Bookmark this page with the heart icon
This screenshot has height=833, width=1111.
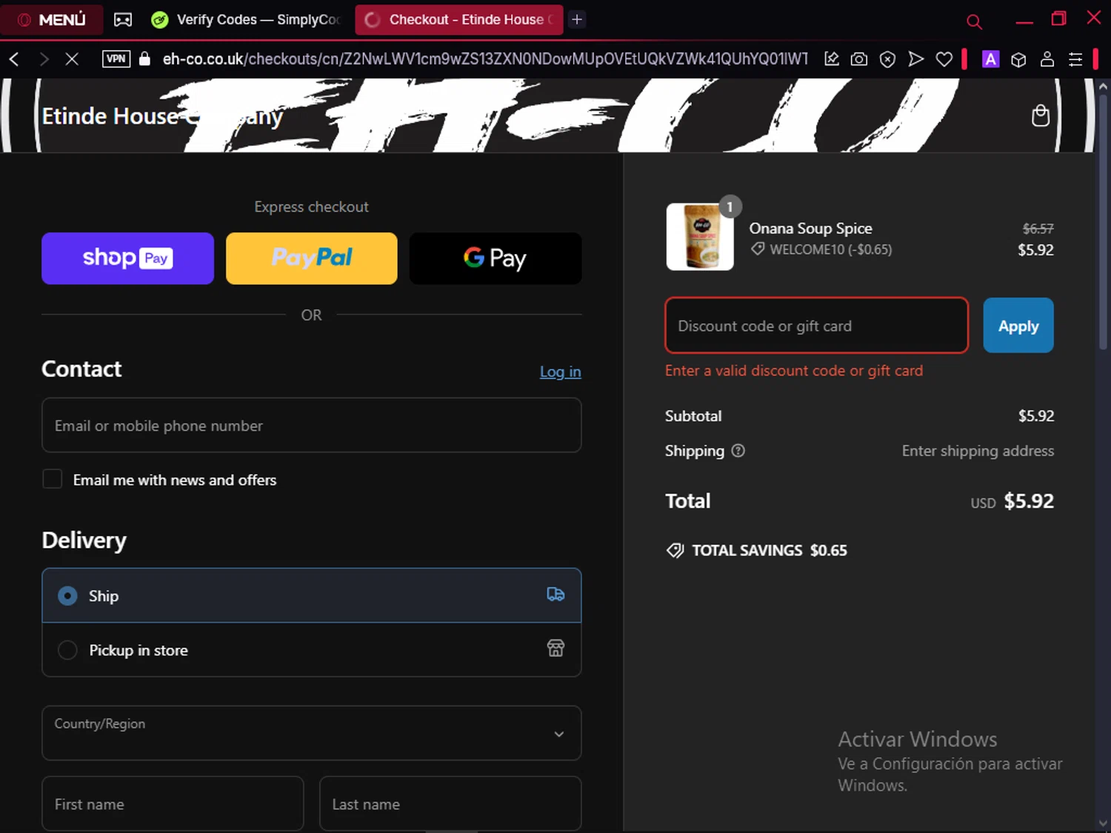point(944,59)
